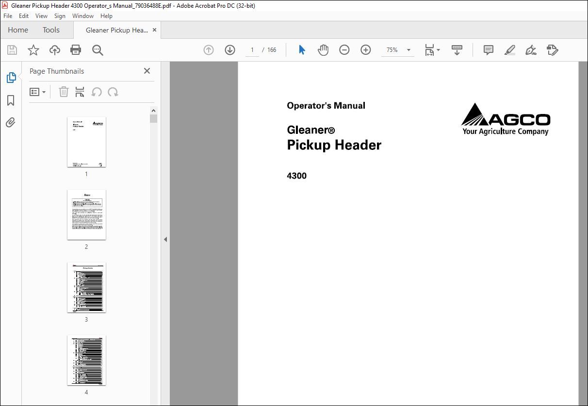Open the thumbnail options dropdown in Page Thumbnails
This screenshot has width=588, height=406.
38,92
